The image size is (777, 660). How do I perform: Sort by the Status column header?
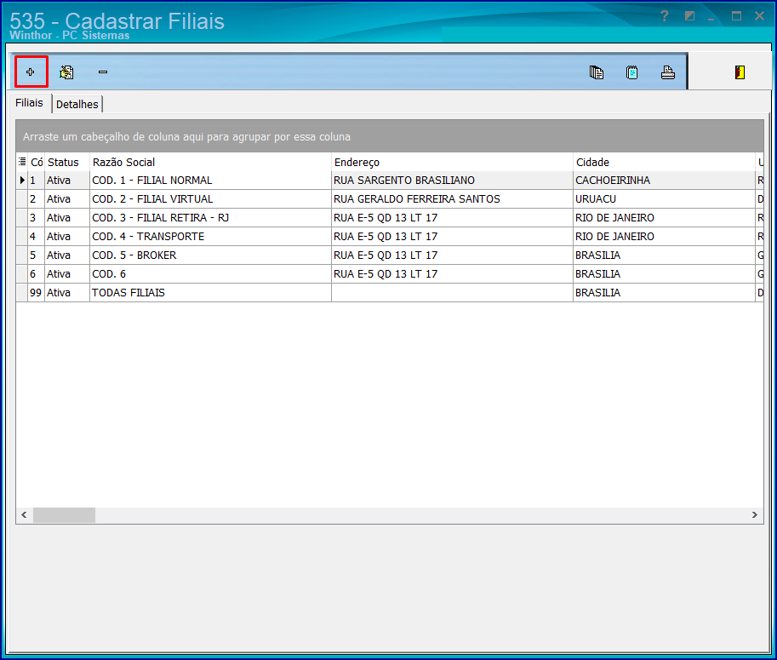pyautogui.click(x=67, y=162)
